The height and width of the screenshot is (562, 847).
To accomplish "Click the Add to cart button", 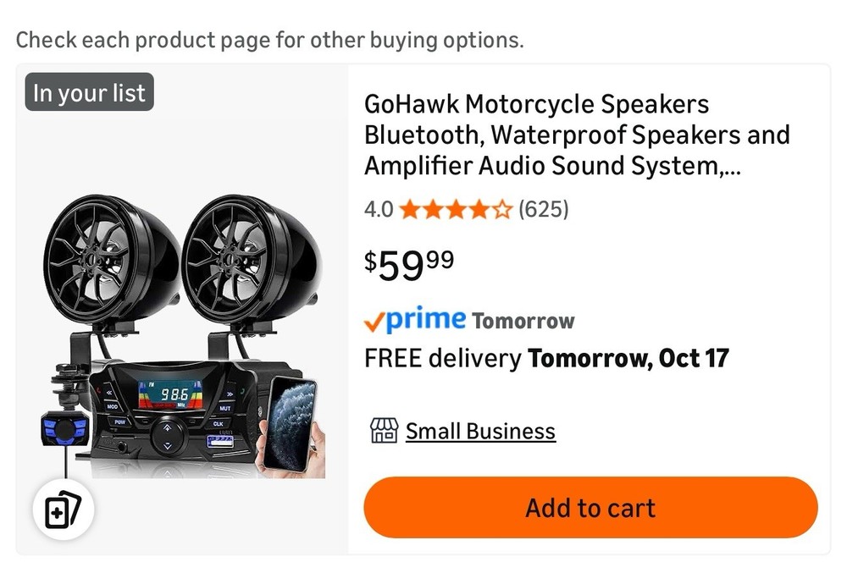I will (x=590, y=507).
